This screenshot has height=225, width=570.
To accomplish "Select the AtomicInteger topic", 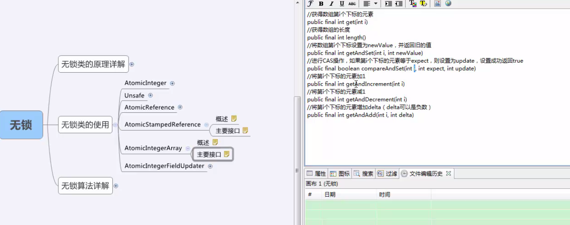I will click(x=146, y=83).
